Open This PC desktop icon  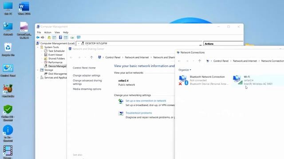click(8, 8)
